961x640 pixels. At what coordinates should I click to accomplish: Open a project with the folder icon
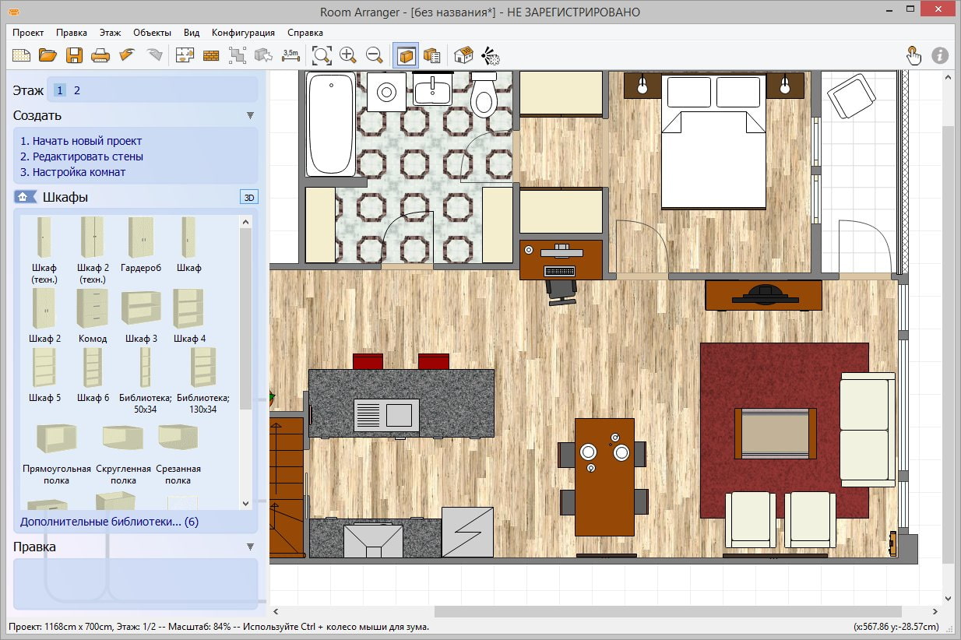tap(48, 55)
